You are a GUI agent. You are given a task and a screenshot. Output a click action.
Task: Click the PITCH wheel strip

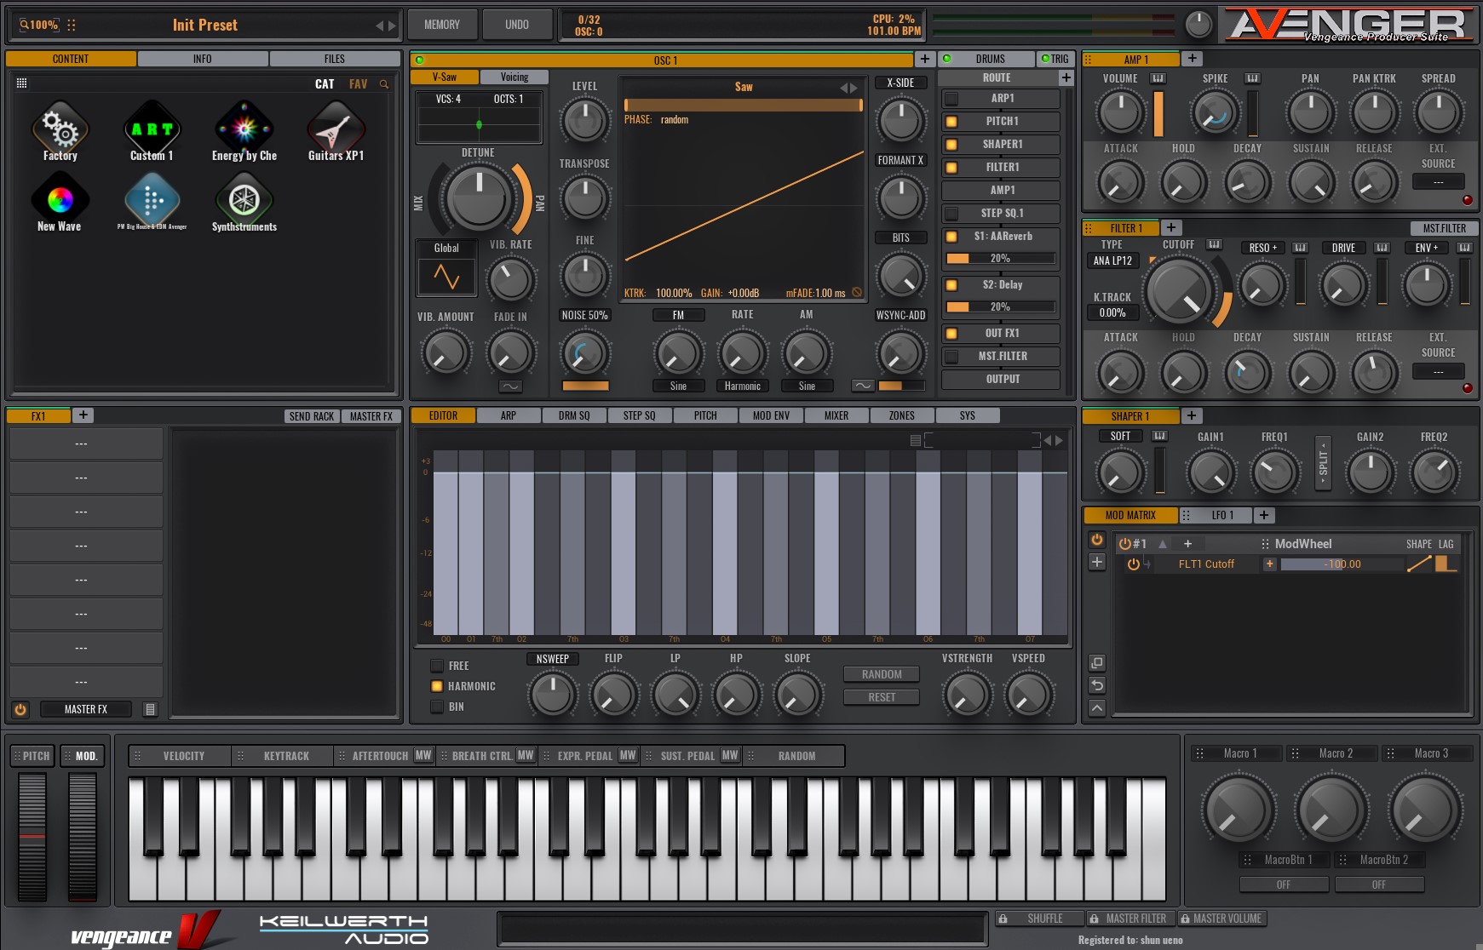pyautogui.click(x=32, y=836)
